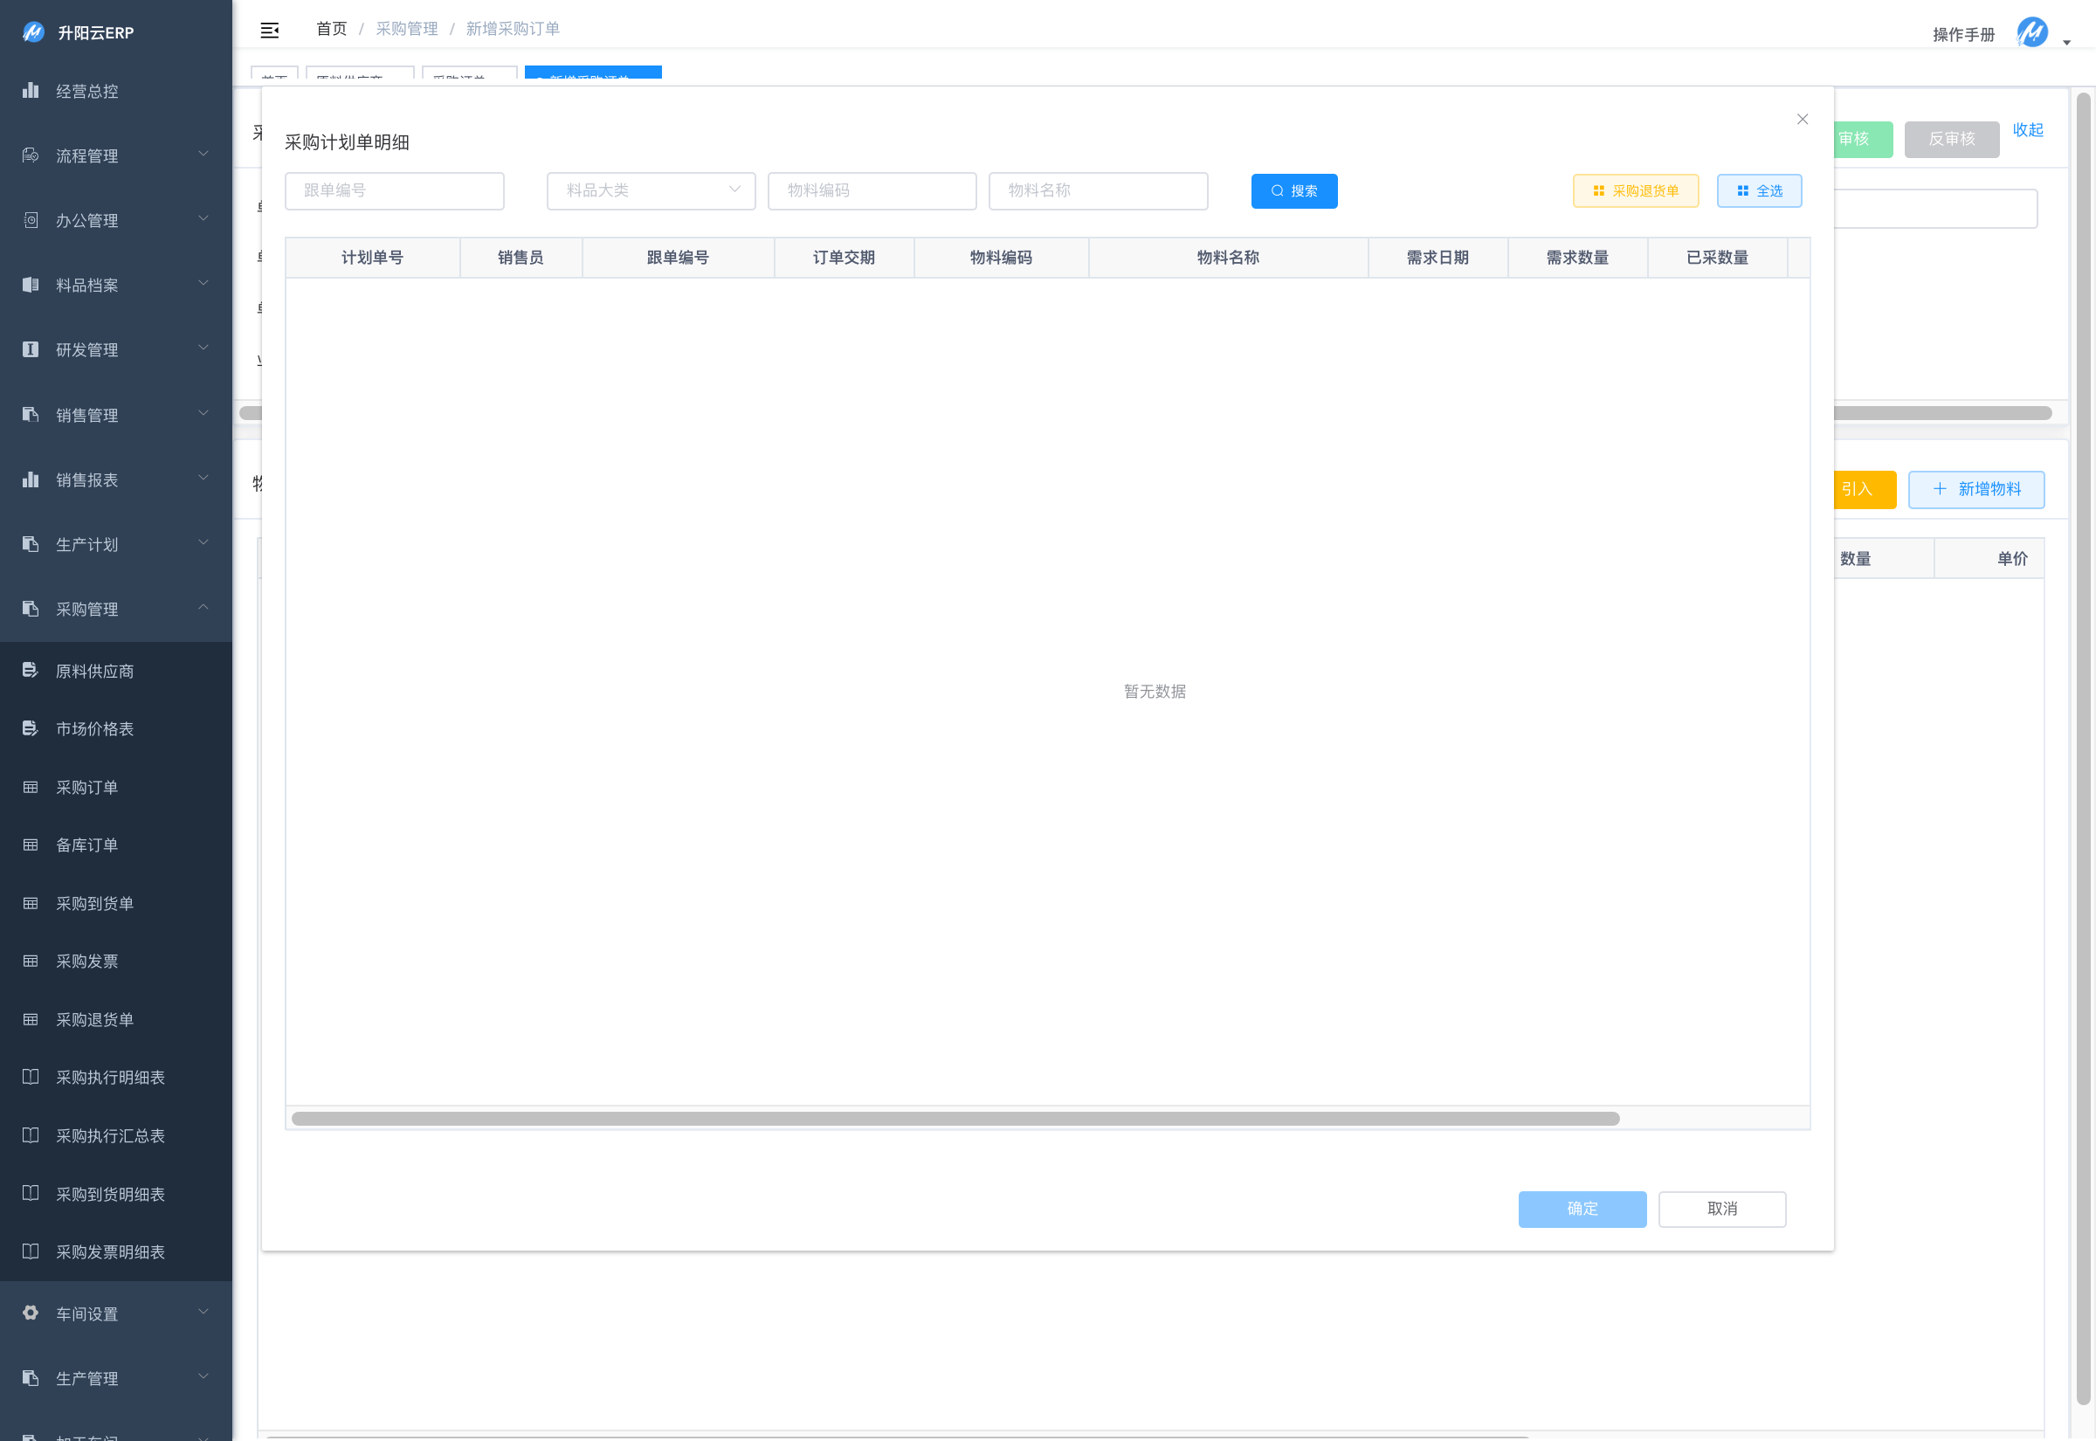Collapse the 采购管理 menu
Image resolution: width=2096 pixels, height=1441 pixels.
point(115,609)
